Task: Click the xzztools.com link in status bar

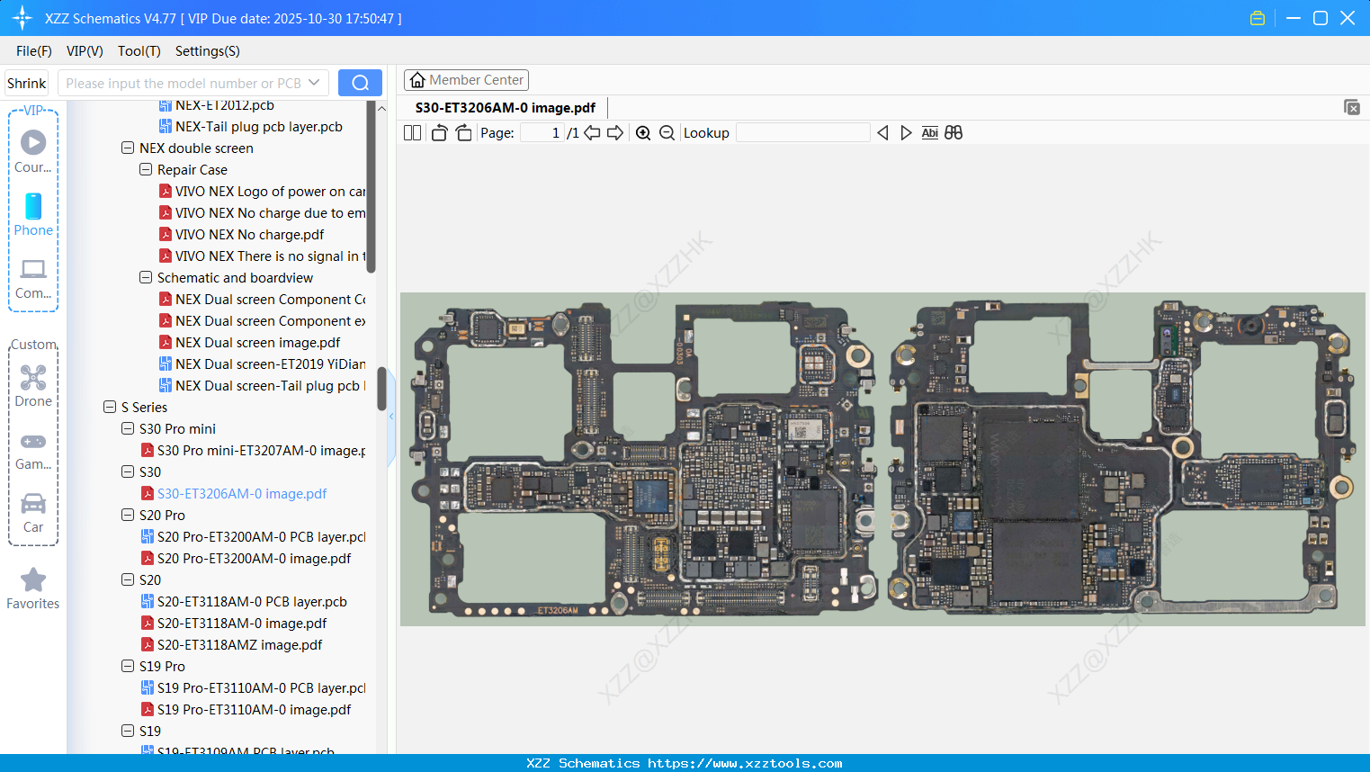Action: 745,763
